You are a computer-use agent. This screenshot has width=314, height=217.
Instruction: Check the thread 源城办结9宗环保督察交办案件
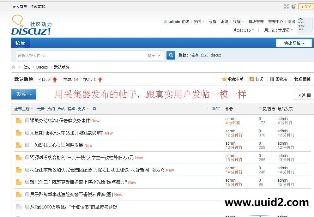click(x=27, y=120)
